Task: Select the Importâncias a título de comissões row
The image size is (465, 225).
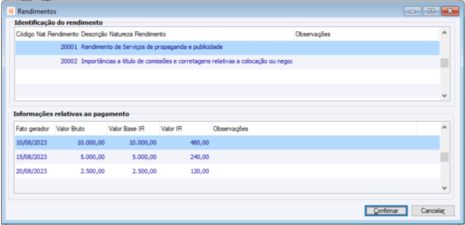Action: click(227, 61)
